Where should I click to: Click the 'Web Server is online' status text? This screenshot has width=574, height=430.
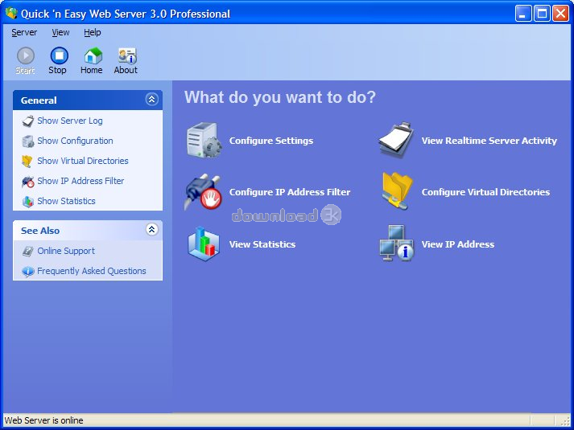coord(44,420)
